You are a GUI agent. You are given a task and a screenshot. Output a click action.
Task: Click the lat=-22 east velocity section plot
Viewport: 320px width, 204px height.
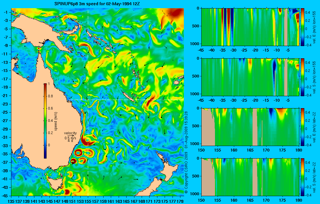tap(250, 127)
